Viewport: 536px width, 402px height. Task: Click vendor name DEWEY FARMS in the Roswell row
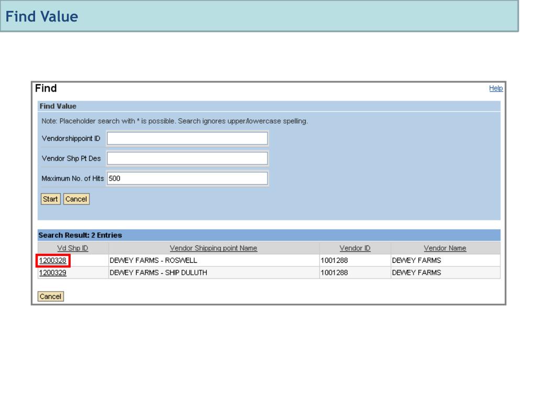416,261
